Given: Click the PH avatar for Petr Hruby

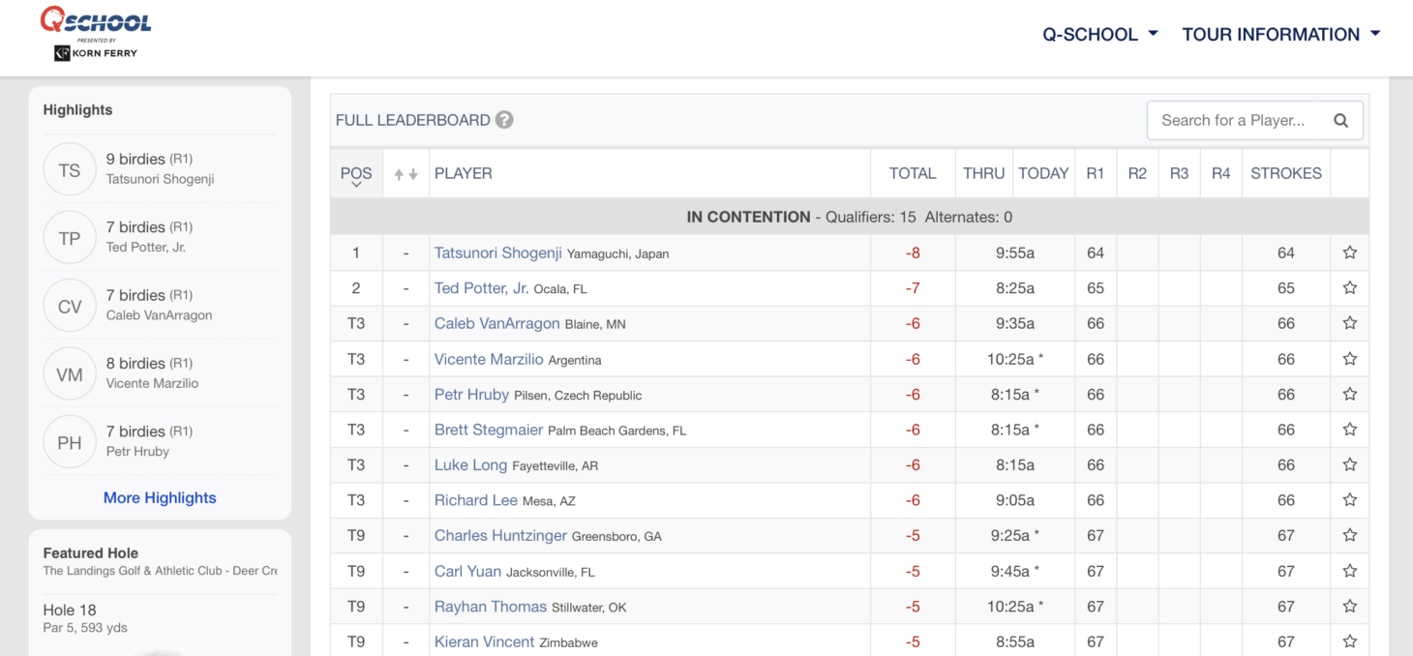Looking at the screenshot, I should click(70, 442).
